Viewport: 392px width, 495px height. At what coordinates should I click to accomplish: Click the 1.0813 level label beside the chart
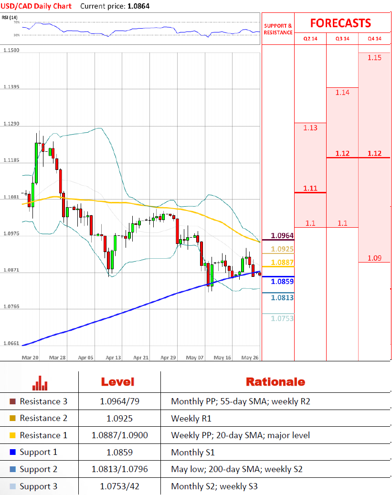coord(282,297)
